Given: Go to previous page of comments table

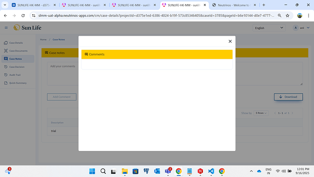Looking at the screenshot, I should 275,113.
